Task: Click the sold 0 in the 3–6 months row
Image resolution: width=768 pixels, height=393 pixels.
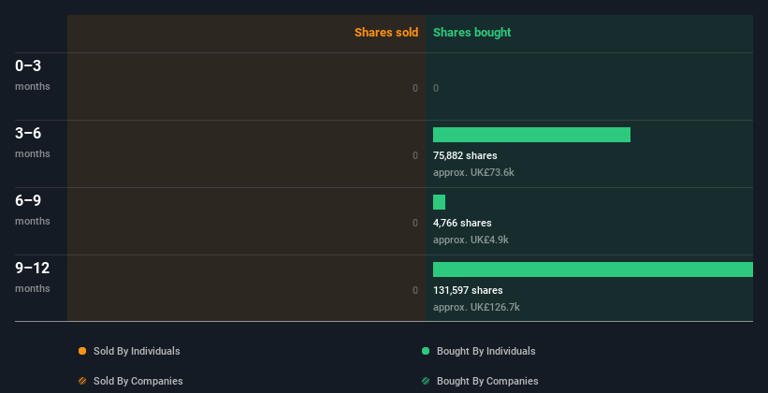Action: tap(415, 155)
